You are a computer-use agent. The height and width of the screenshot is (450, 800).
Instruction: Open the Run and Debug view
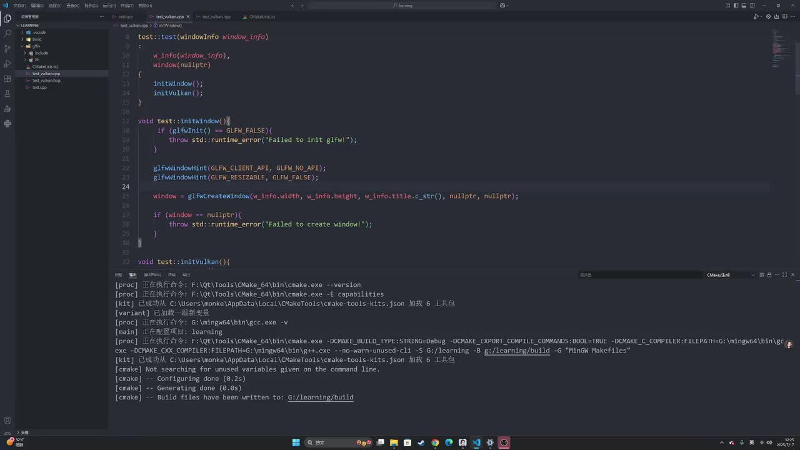click(x=7, y=63)
